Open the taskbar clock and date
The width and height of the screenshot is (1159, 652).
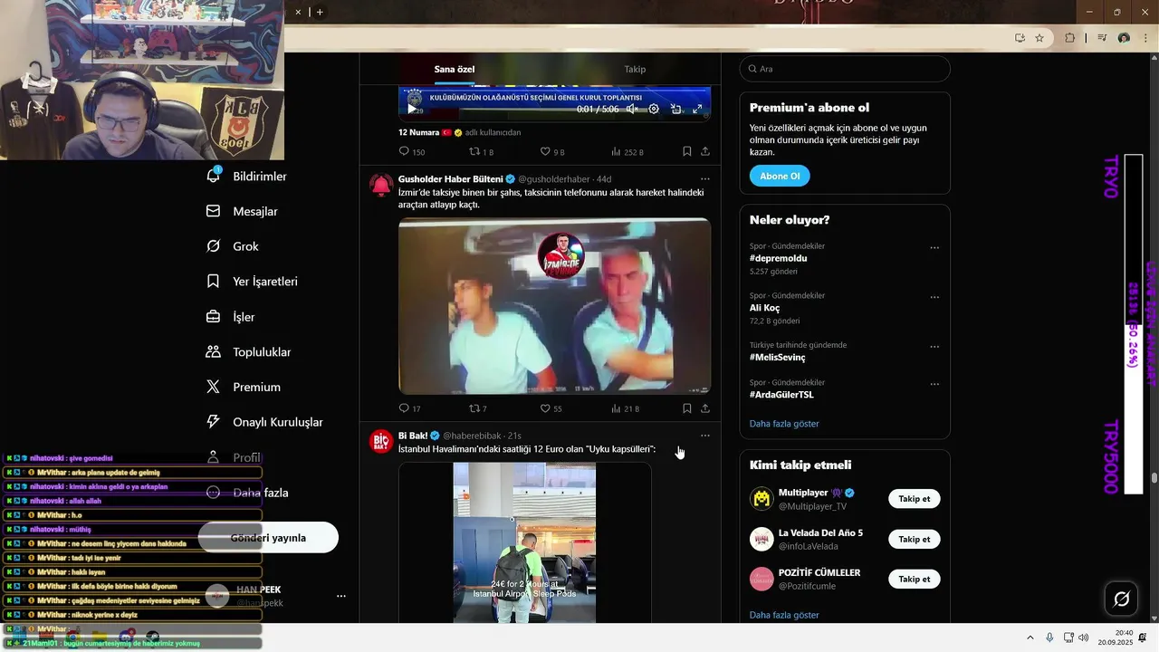tap(1116, 638)
